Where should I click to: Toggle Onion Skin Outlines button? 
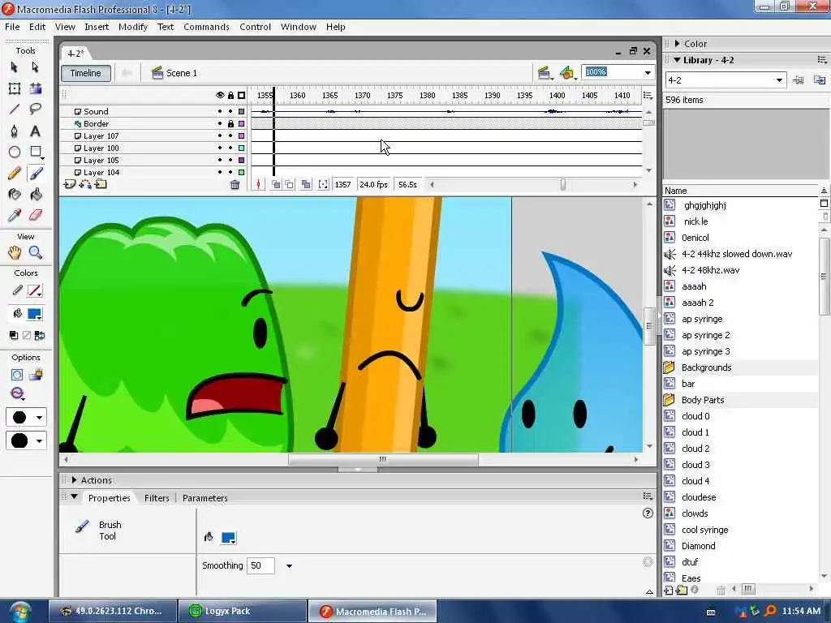pyautogui.click(x=290, y=184)
